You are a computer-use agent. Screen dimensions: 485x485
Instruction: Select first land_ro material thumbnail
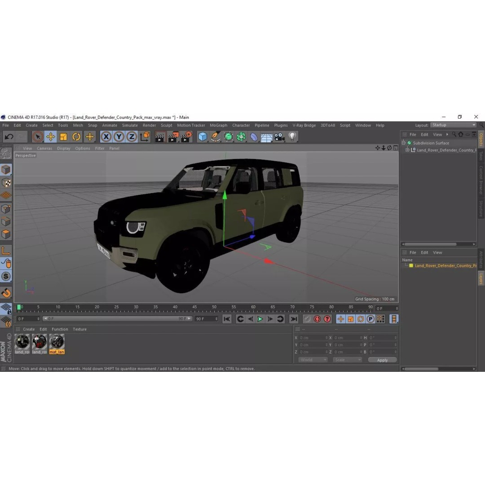tap(22, 344)
